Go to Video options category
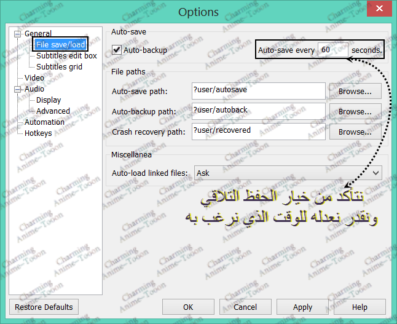The image size is (397, 324). point(34,78)
